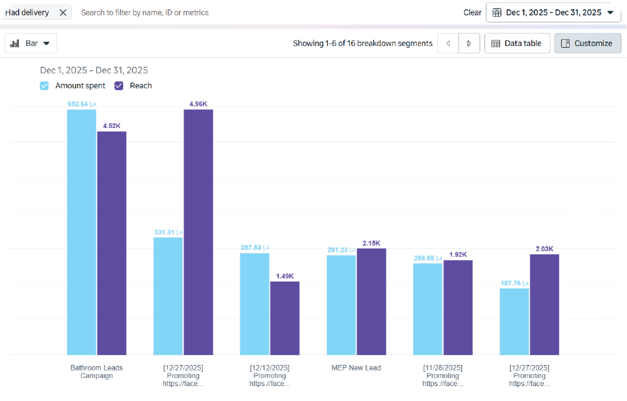Click the calendar icon in date selector
Image resolution: width=627 pixels, height=401 pixels.
point(497,12)
